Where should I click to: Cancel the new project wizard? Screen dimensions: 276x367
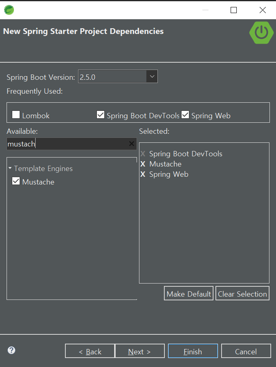coord(246,351)
